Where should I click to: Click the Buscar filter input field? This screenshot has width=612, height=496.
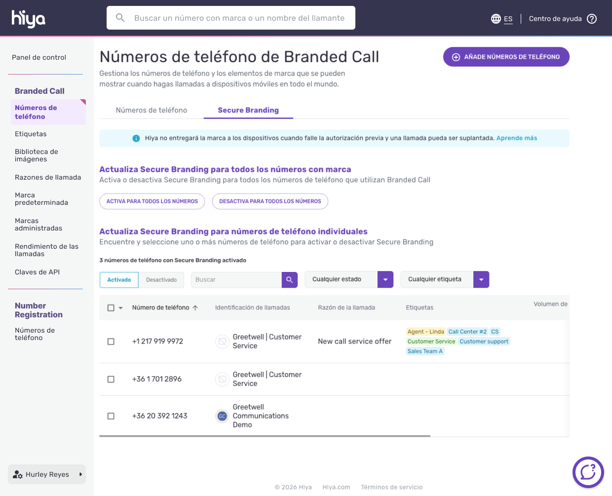coord(236,280)
